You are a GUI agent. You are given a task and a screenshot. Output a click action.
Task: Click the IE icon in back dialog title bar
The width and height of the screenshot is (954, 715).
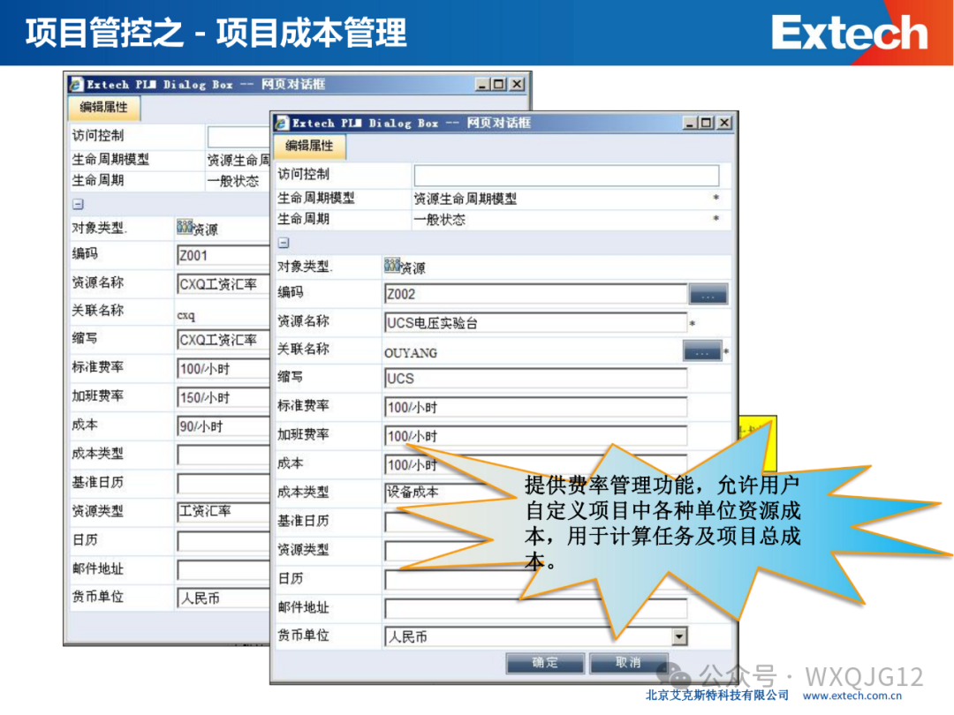(x=75, y=85)
